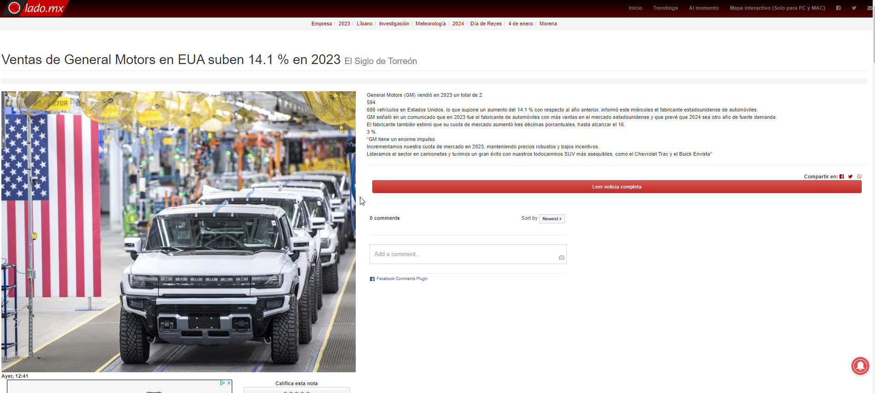Image resolution: width=875 pixels, height=393 pixels.
Task: Select the Líbano topic tag
Action: [364, 23]
